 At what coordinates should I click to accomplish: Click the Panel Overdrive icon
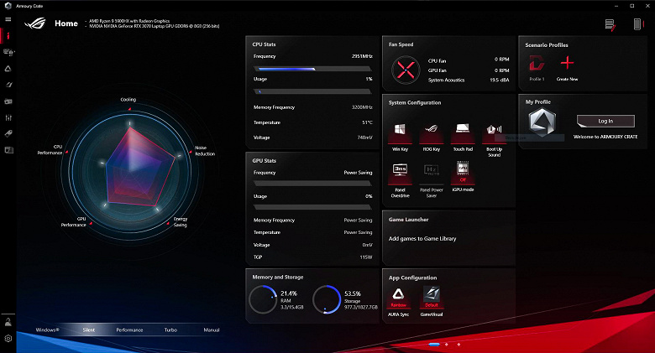pyautogui.click(x=400, y=171)
